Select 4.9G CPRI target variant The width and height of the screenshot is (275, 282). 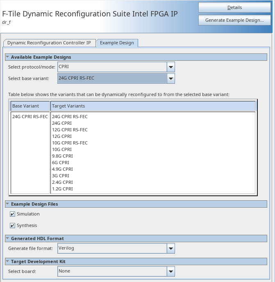63,169
